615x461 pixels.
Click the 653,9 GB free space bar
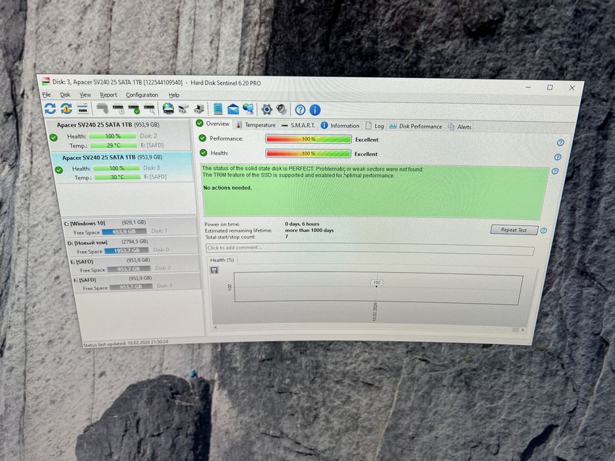(124, 232)
